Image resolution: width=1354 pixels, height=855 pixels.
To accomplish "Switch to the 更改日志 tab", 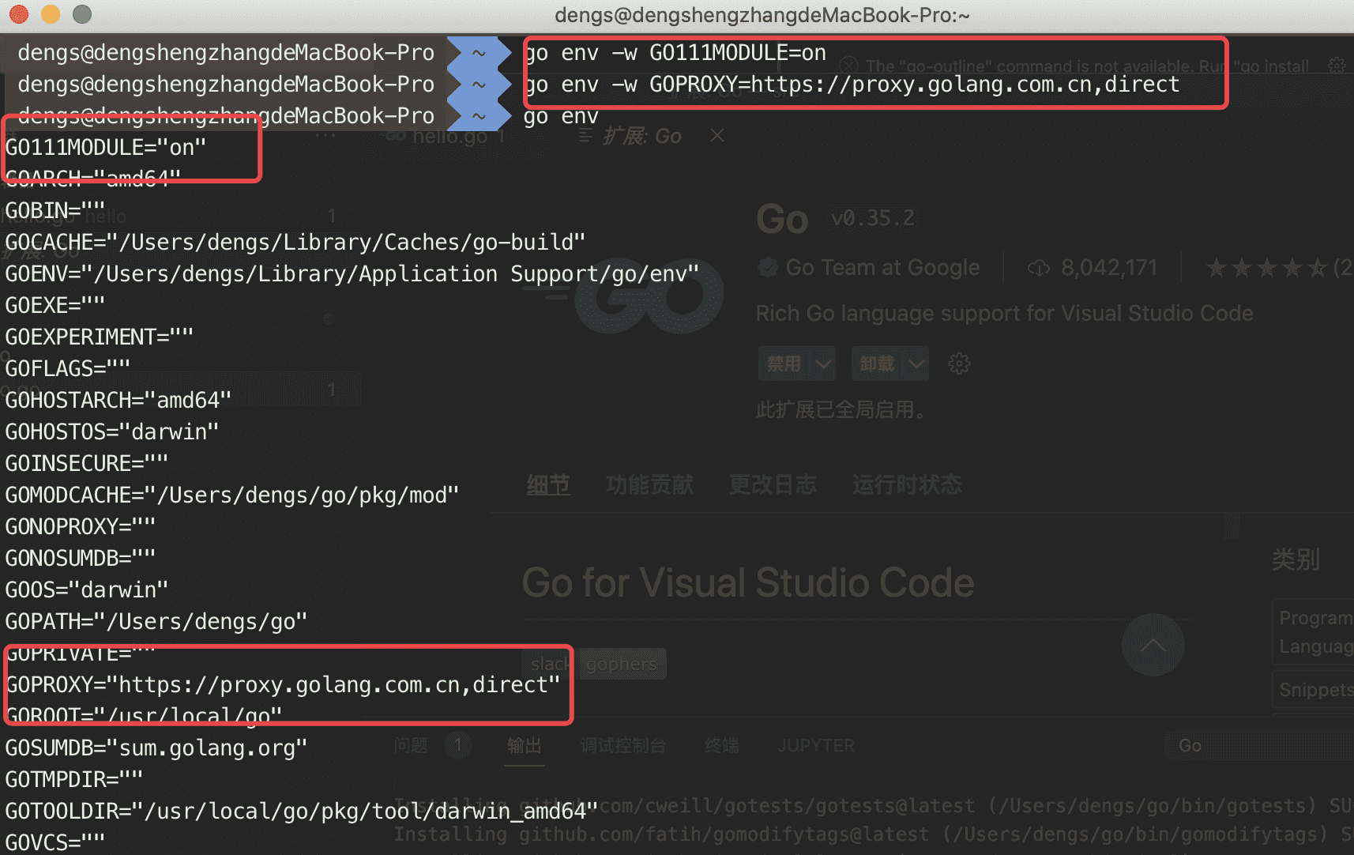I will 773,485.
